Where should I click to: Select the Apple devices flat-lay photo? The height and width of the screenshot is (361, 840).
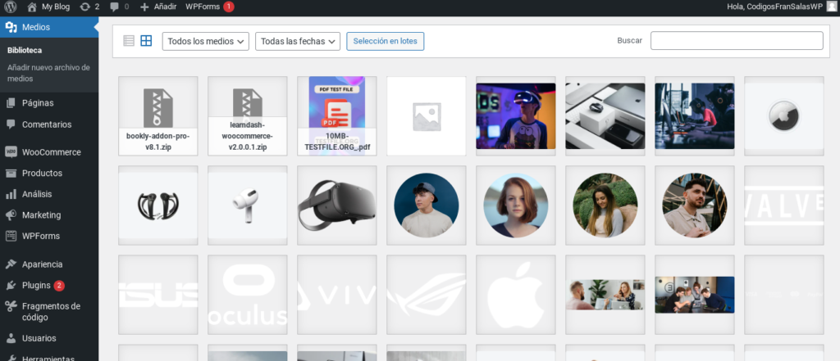tap(605, 116)
